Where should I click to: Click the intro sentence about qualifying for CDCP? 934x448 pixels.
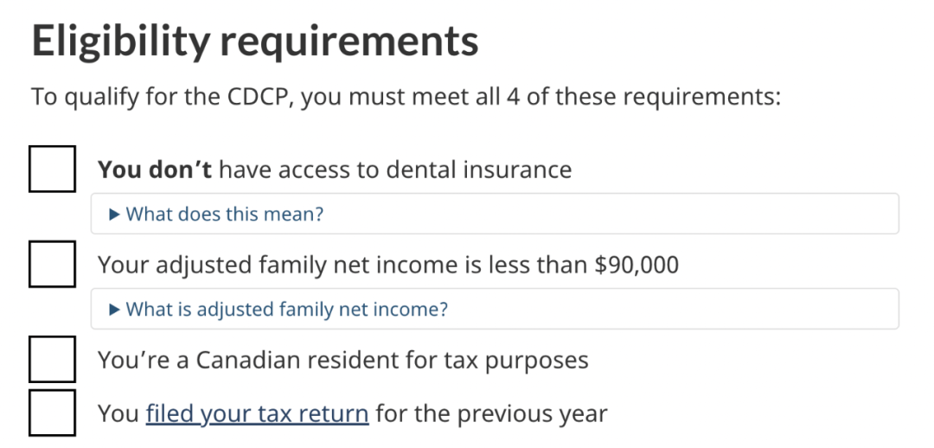(x=406, y=97)
